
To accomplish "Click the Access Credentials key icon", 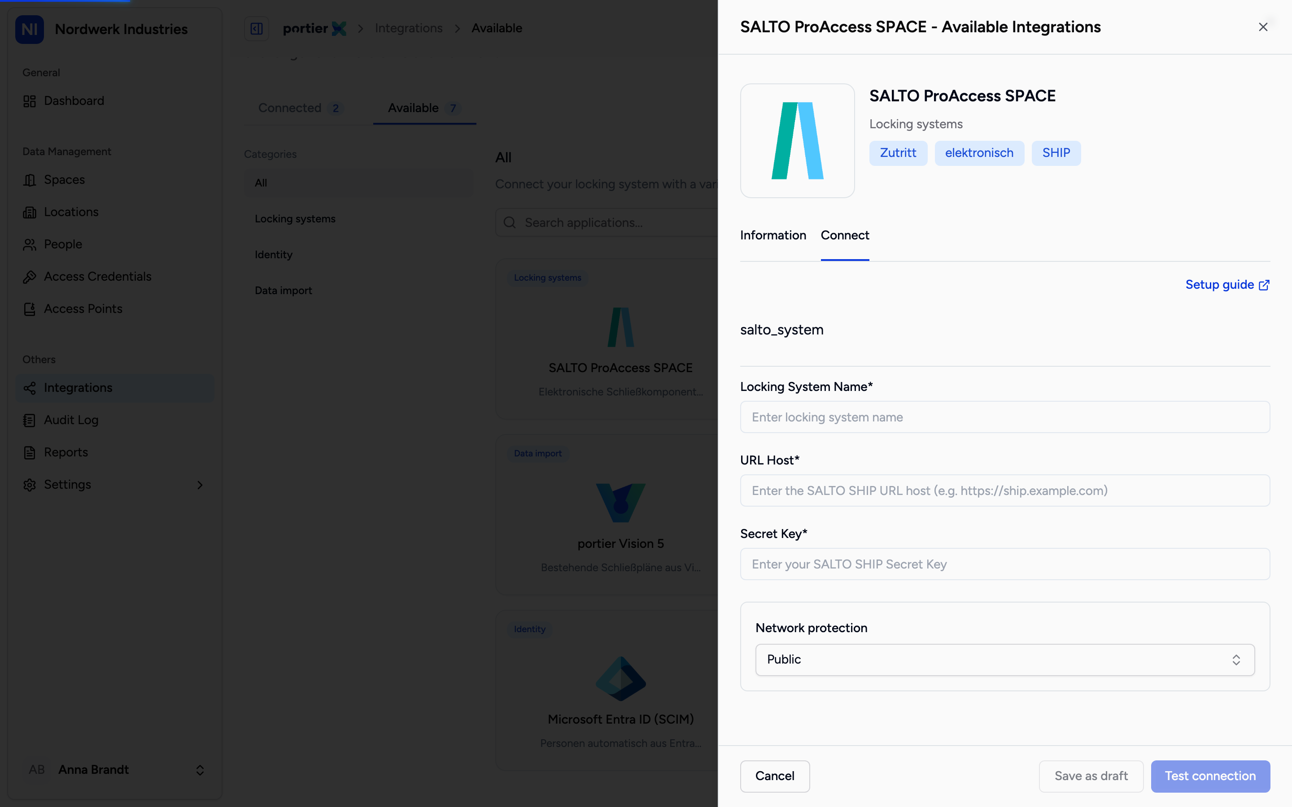I will coord(29,277).
